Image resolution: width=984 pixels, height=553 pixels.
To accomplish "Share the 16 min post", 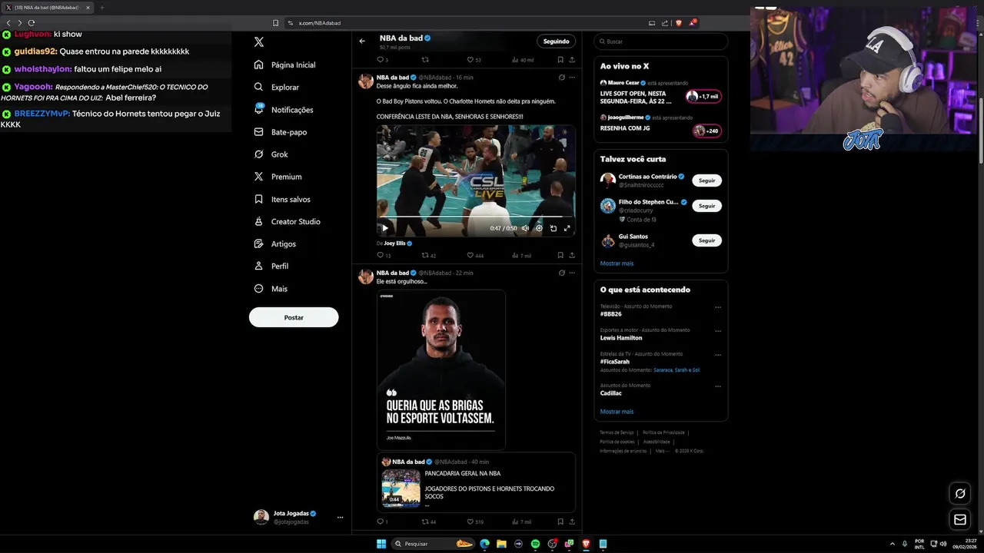I will pyautogui.click(x=572, y=255).
